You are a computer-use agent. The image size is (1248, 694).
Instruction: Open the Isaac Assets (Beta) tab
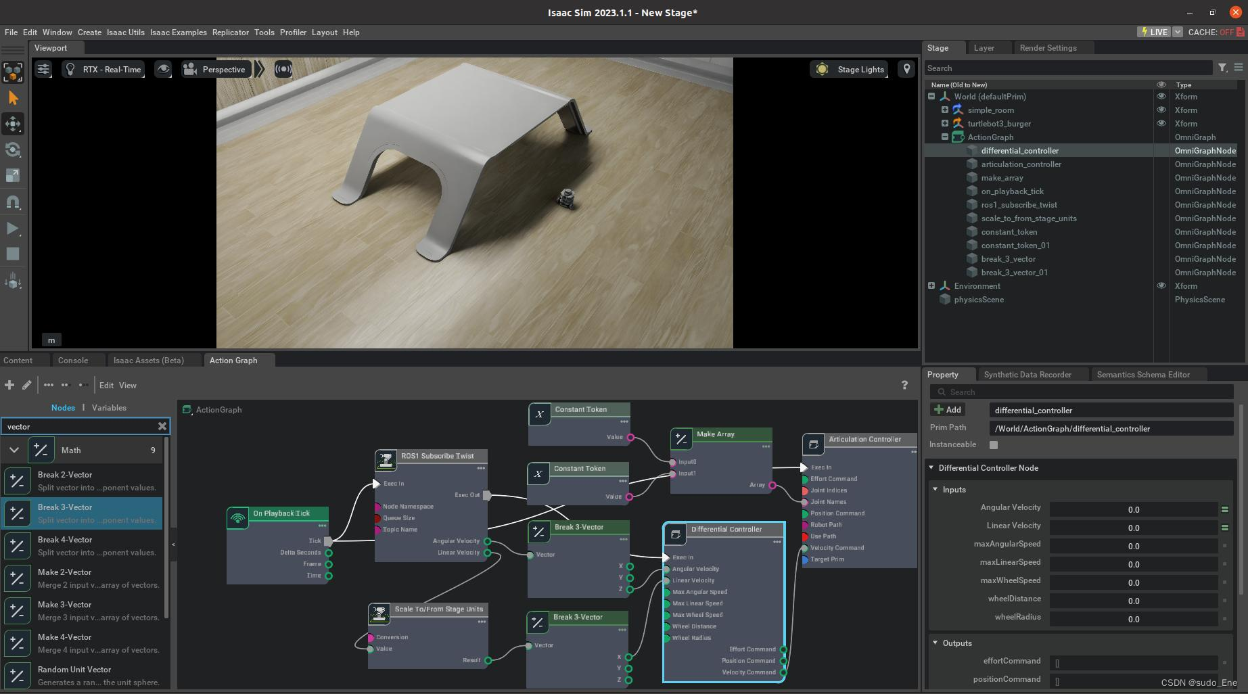coord(149,361)
